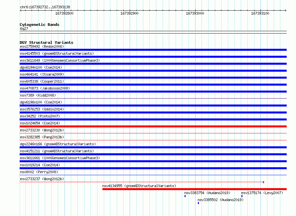Viewport: 296px width, 216px height.
Task: Select the dgv6196n100 (Coe2014) label
Action: pos(41,102)
